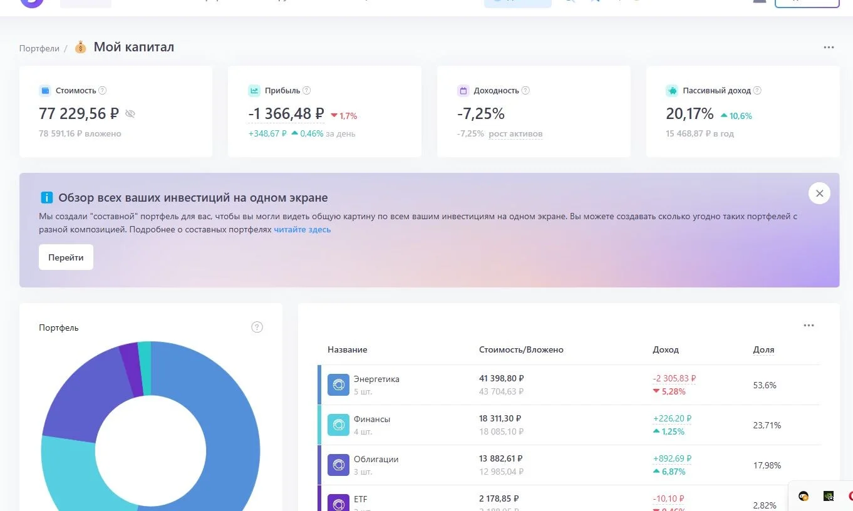Click the Обзор всех ваших инвестиций banner heading
Viewport: 853px width, 511px height.
(193, 198)
